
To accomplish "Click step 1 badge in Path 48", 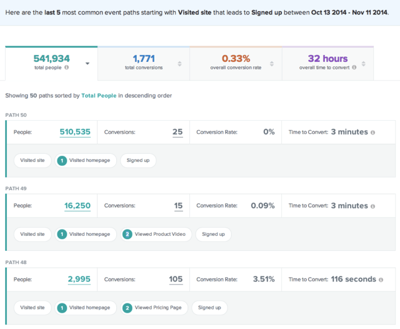I will 62,308.
